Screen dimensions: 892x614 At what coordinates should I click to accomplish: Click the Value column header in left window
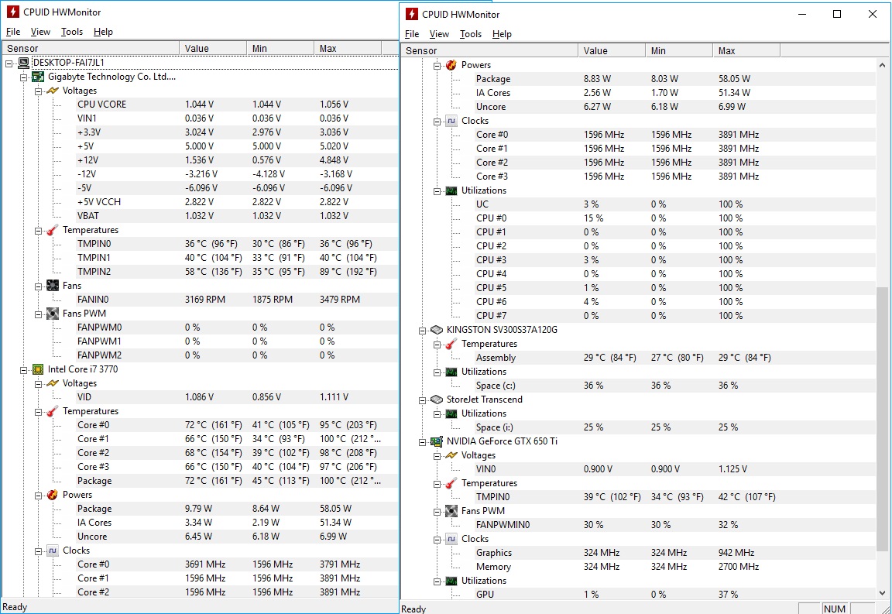point(213,48)
